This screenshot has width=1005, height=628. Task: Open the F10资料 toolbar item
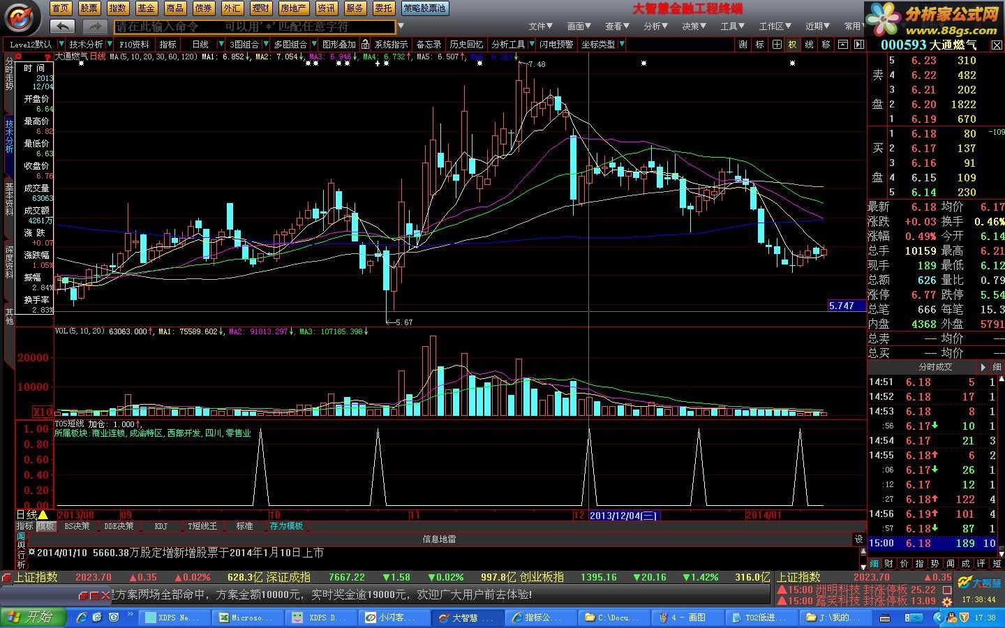[x=134, y=44]
